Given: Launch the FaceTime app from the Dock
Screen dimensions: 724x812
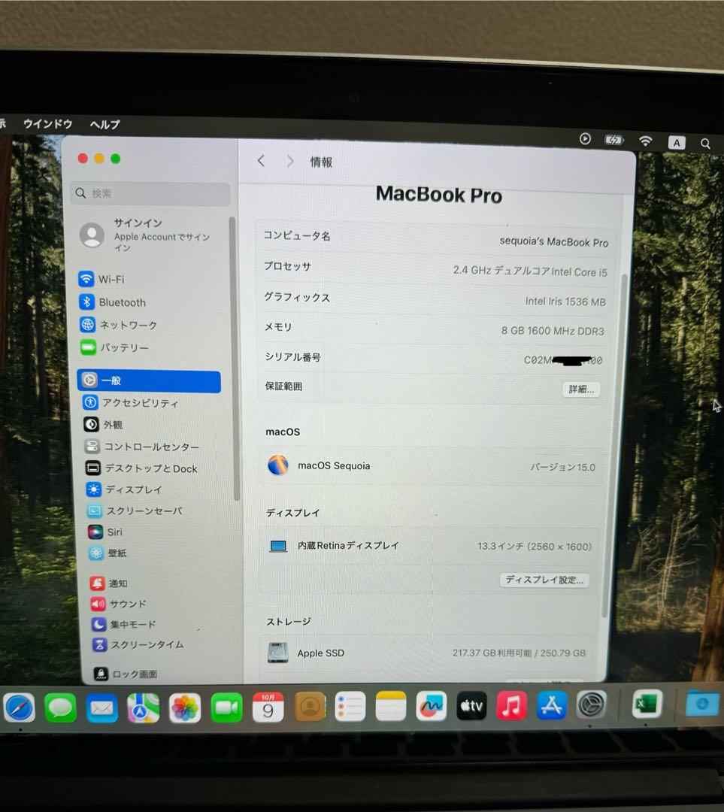Looking at the screenshot, I should pyautogui.click(x=227, y=706).
